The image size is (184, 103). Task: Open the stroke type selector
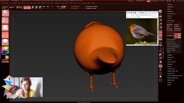point(5,20)
